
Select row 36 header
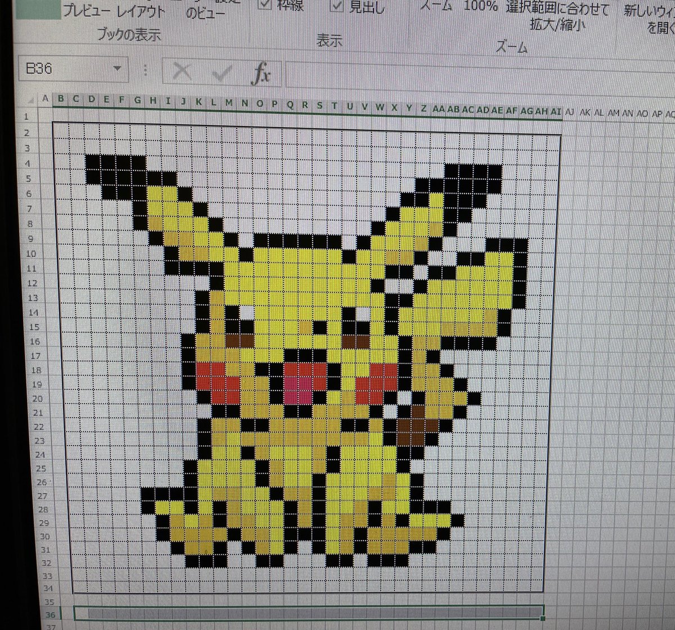[x=51, y=615]
